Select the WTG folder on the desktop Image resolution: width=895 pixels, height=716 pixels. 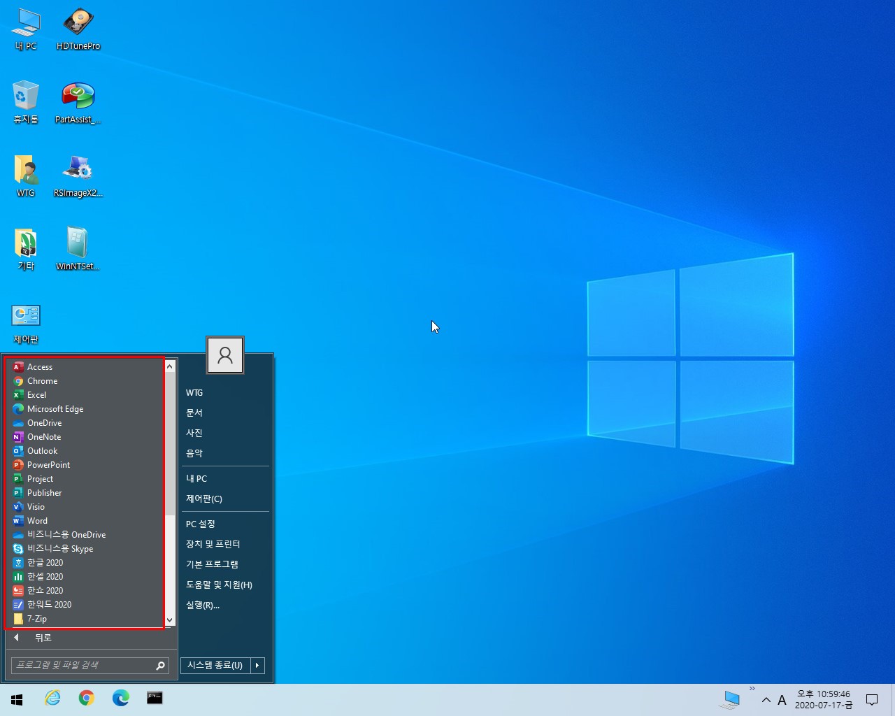point(26,176)
